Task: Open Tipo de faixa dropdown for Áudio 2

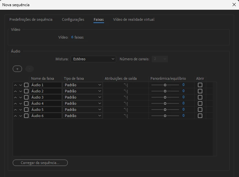Action: (83, 91)
